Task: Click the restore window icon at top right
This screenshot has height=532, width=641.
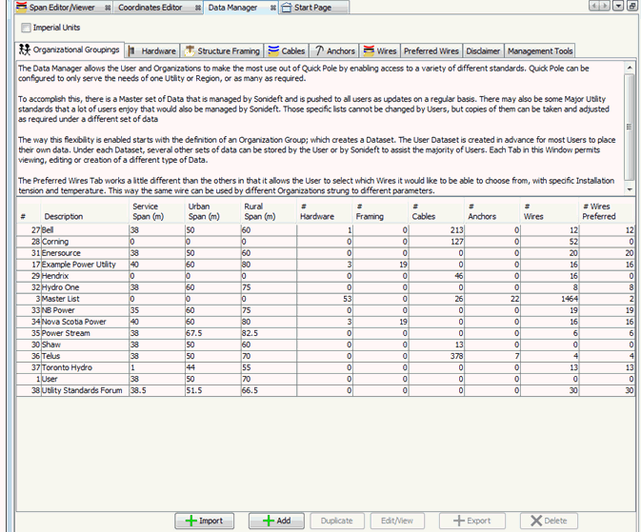Action: [631, 6]
